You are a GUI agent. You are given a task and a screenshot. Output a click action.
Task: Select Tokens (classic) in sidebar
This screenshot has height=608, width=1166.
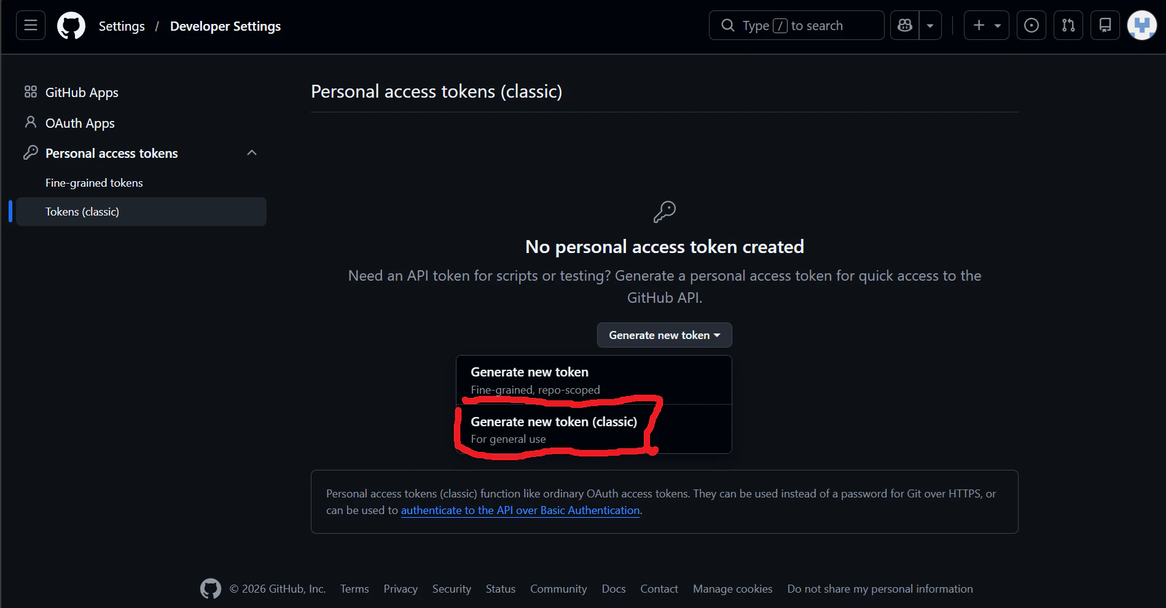141,211
